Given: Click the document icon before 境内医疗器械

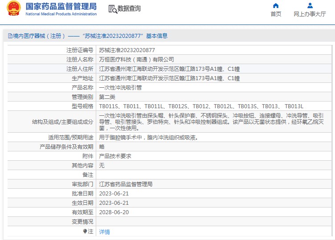Looking at the screenshot, I should point(10,36).
